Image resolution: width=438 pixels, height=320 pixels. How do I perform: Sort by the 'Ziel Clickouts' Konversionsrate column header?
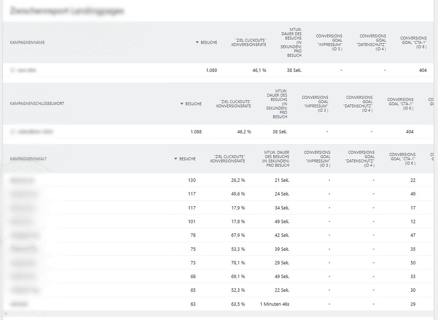248,42
